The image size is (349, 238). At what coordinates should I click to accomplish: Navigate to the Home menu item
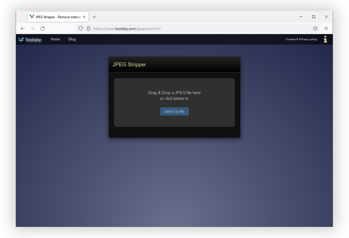(55, 39)
